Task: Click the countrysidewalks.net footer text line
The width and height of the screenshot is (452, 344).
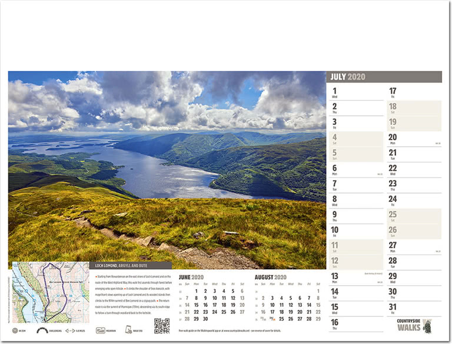Action: [x=230, y=330]
